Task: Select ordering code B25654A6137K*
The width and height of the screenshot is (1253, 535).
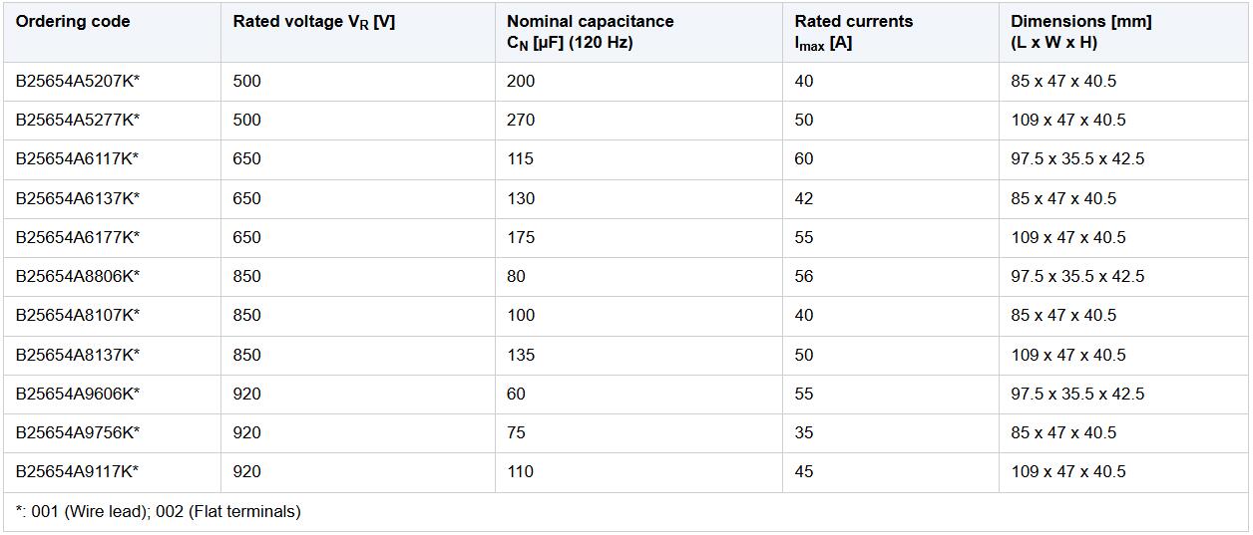Action: [78, 198]
